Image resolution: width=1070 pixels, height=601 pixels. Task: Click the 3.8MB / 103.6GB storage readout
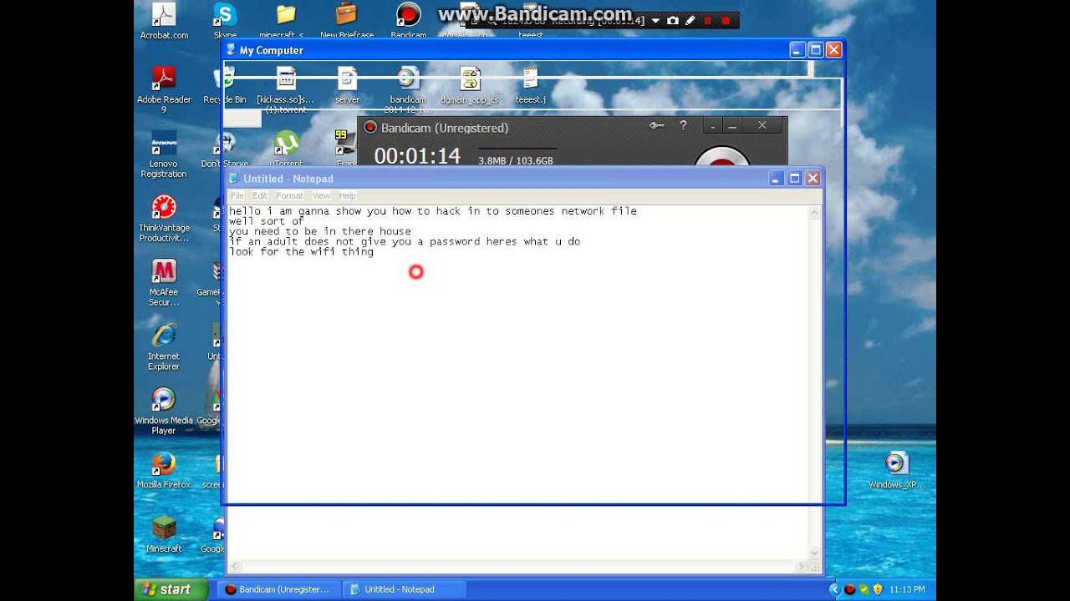tap(516, 160)
